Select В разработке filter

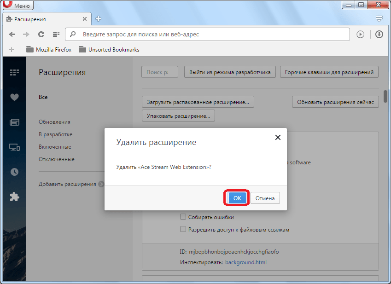(x=55, y=134)
